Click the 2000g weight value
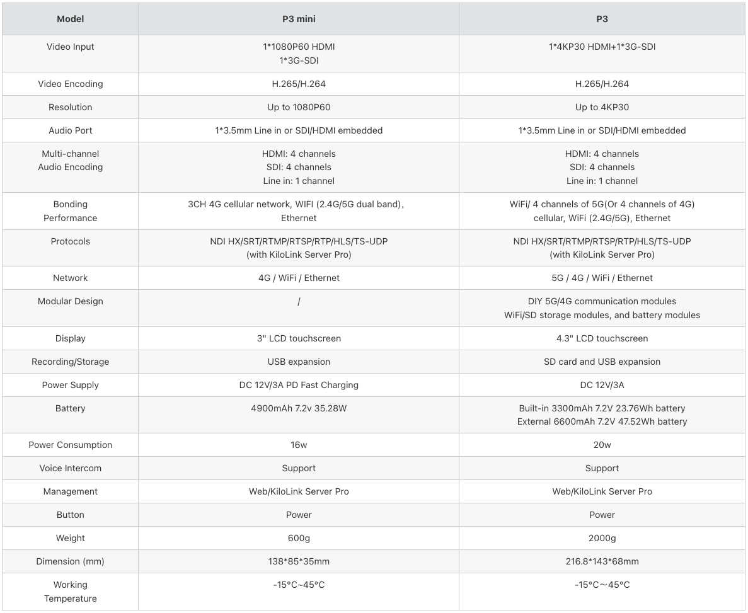The height and width of the screenshot is (613, 748). (x=602, y=538)
